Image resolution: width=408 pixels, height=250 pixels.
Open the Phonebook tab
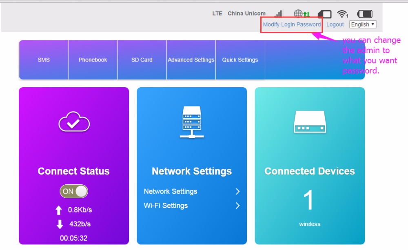93,60
